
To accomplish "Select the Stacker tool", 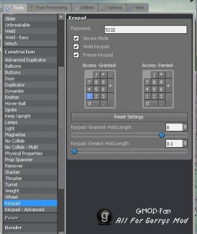I will tap(30, 172).
